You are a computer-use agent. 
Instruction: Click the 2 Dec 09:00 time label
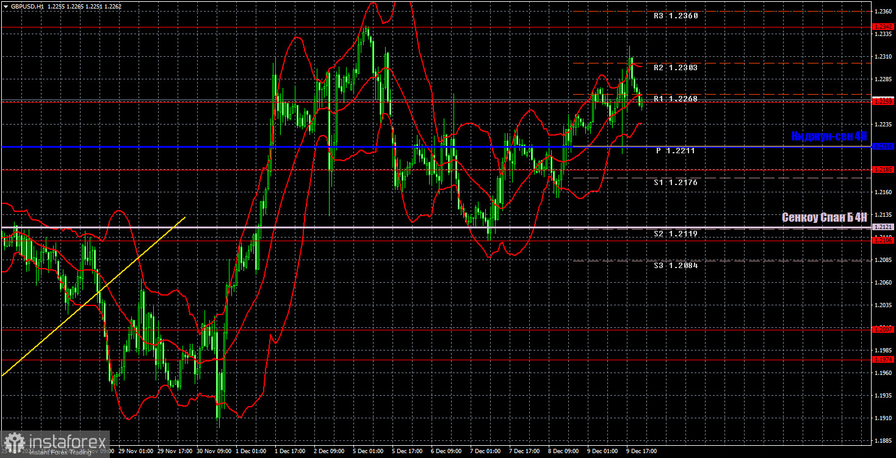coord(328,451)
